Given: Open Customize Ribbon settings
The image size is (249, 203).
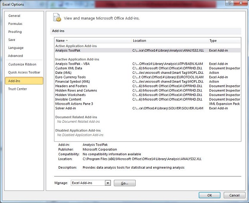Looking at the screenshot, I should coord(22,64).
